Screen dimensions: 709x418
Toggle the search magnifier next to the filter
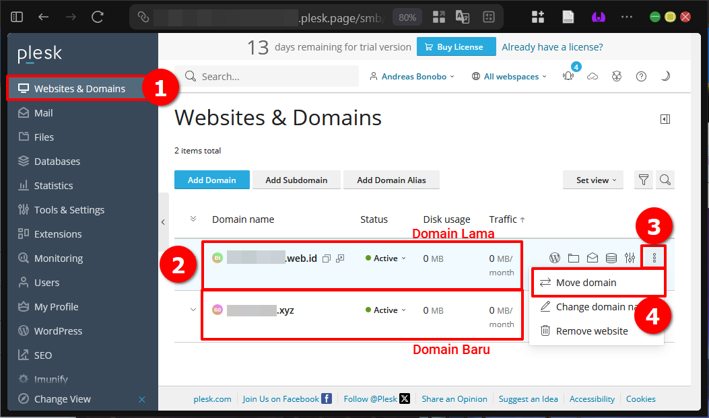click(665, 180)
